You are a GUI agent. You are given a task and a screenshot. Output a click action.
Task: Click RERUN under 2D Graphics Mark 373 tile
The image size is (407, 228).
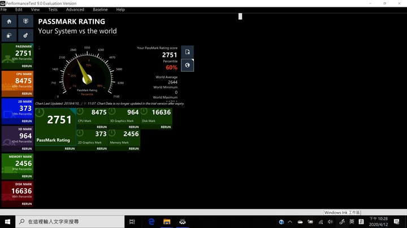pyautogui.click(x=102, y=149)
